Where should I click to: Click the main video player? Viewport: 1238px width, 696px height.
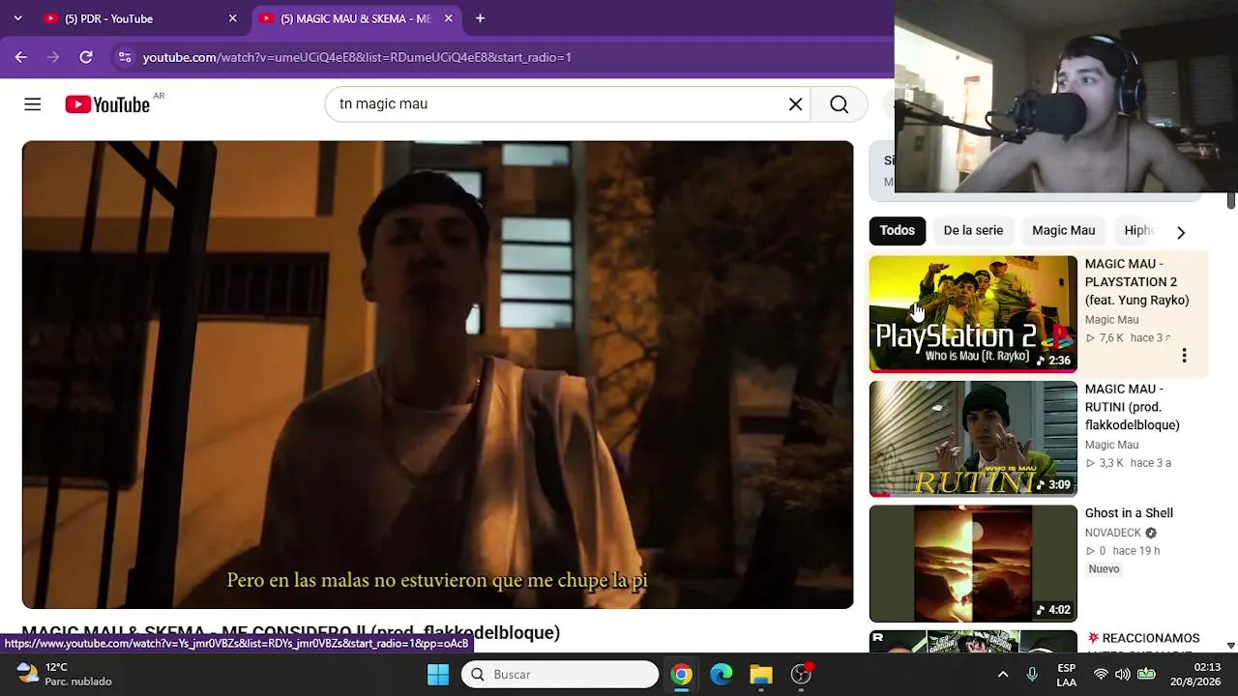tap(438, 375)
